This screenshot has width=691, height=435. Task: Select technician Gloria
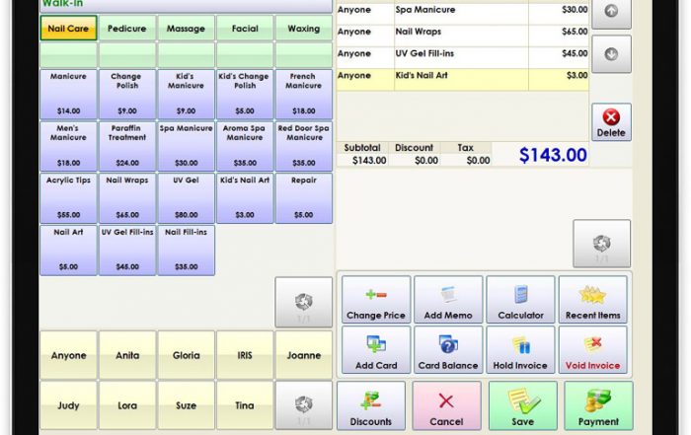point(186,355)
